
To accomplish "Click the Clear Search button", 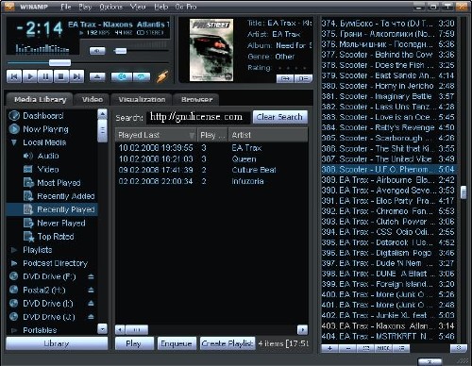I will tap(279, 117).
